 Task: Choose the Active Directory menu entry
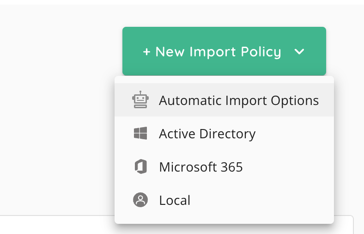224,133
